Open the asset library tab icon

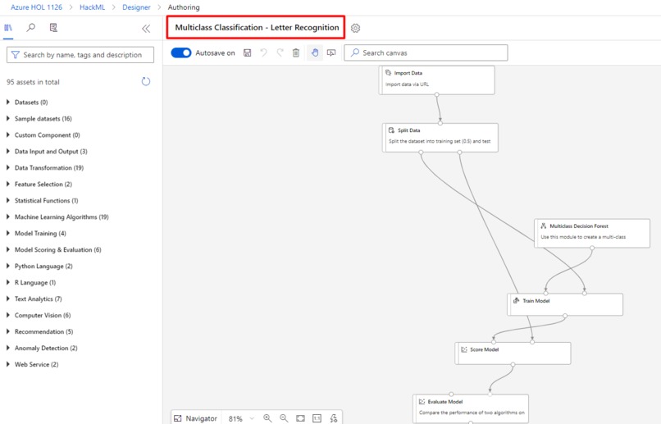[8, 28]
